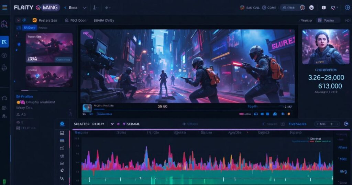Click the 00:00 timecode in player
352x185 pixels.
[x=162, y=107]
